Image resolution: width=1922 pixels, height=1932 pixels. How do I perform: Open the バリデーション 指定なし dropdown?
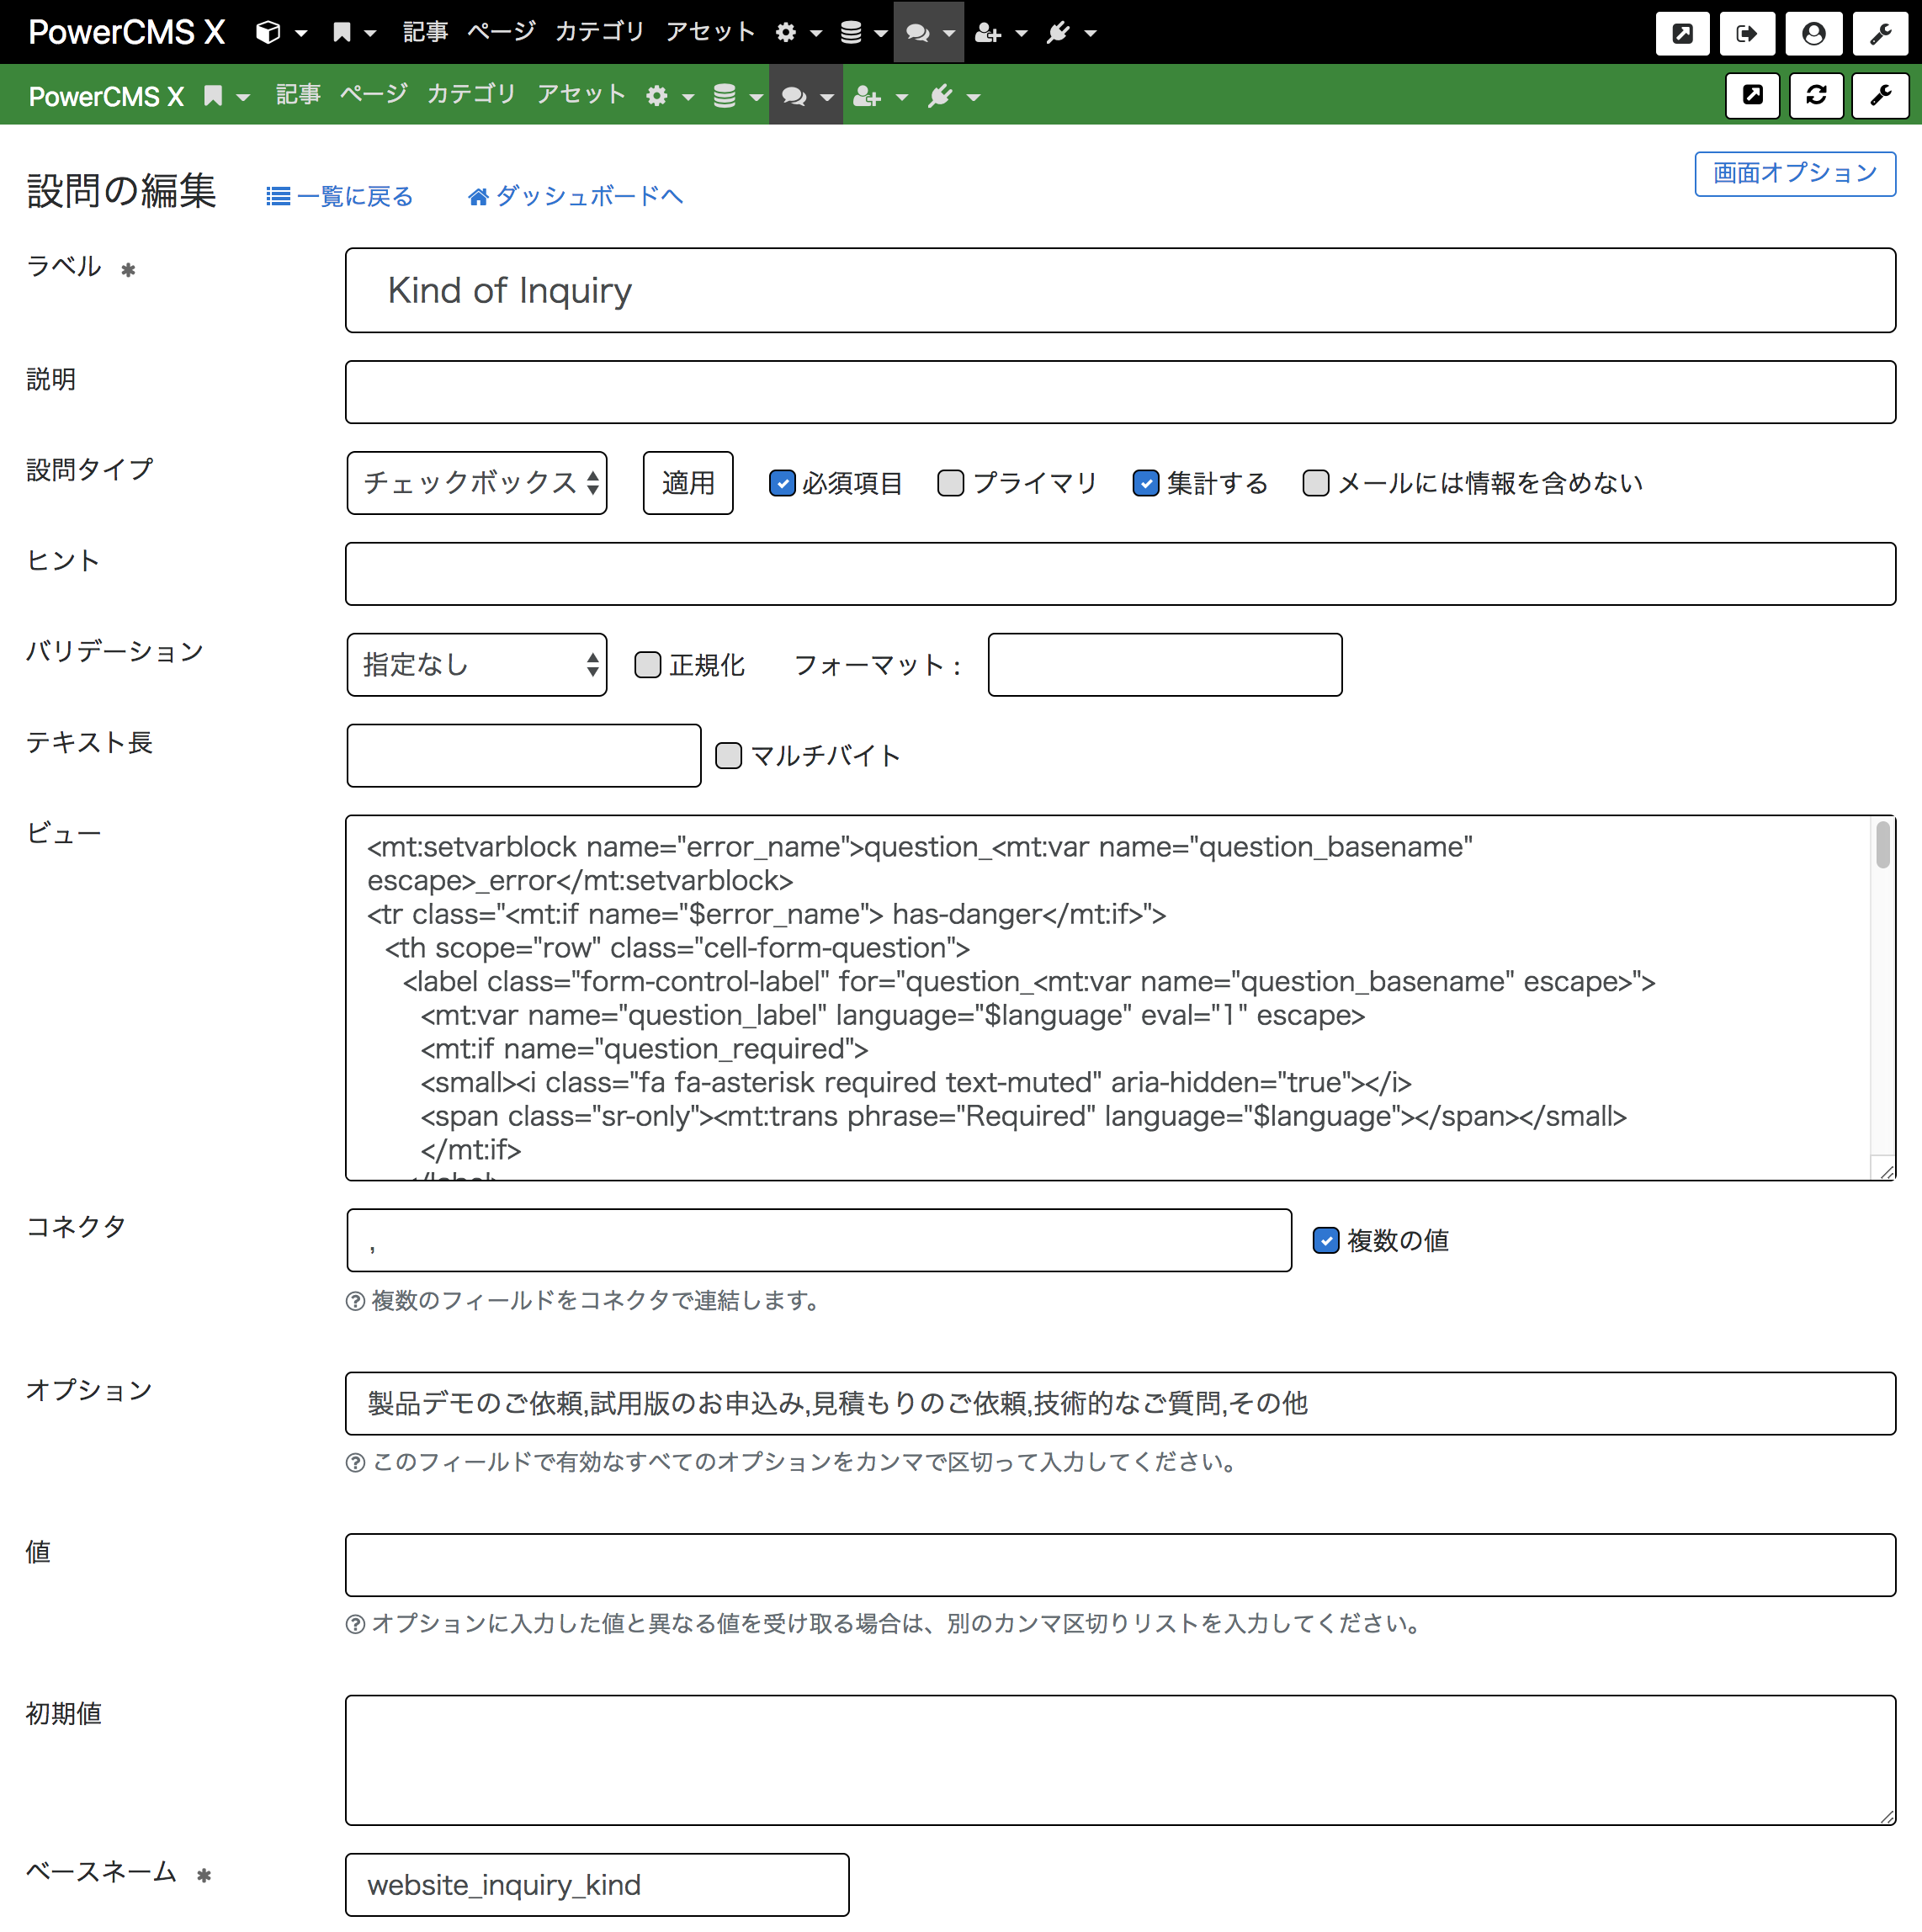point(477,665)
